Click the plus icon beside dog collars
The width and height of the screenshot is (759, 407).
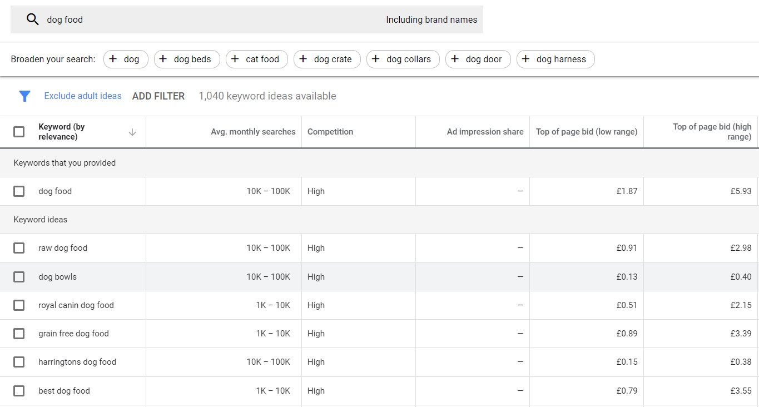pyautogui.click(x=376, y=59)
